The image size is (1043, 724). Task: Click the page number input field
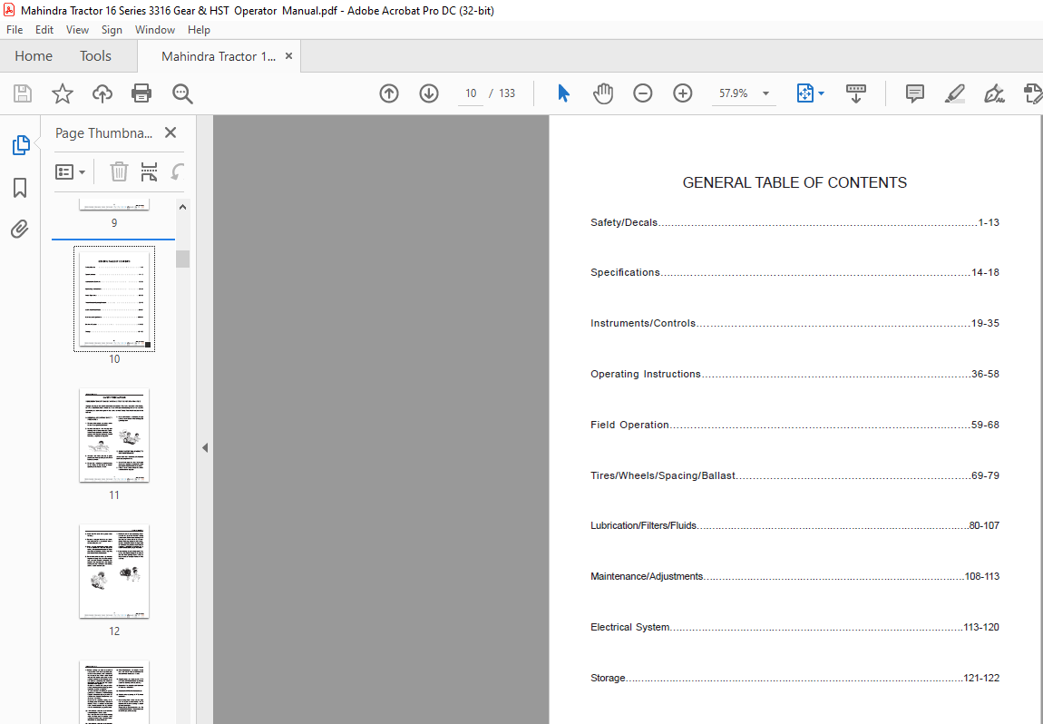471,93
